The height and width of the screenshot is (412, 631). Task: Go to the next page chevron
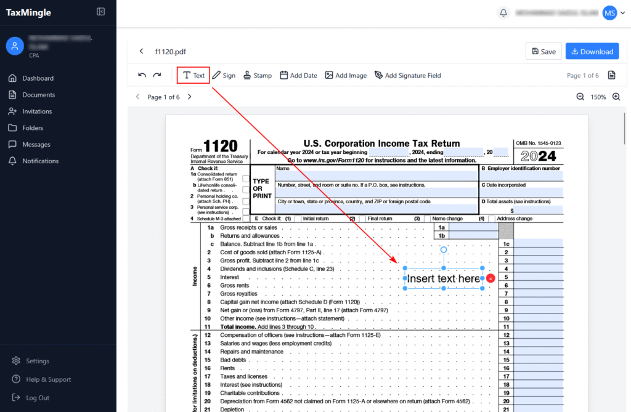click(189, 97)
